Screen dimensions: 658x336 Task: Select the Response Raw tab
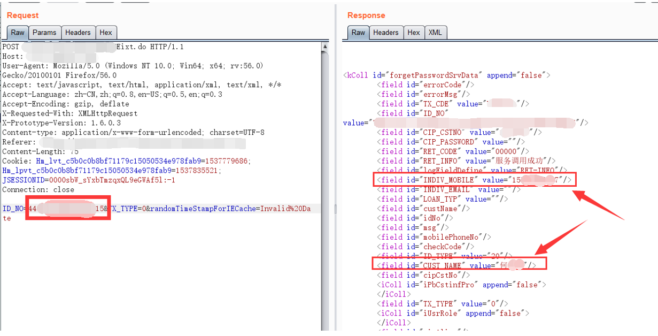point(358,33)
